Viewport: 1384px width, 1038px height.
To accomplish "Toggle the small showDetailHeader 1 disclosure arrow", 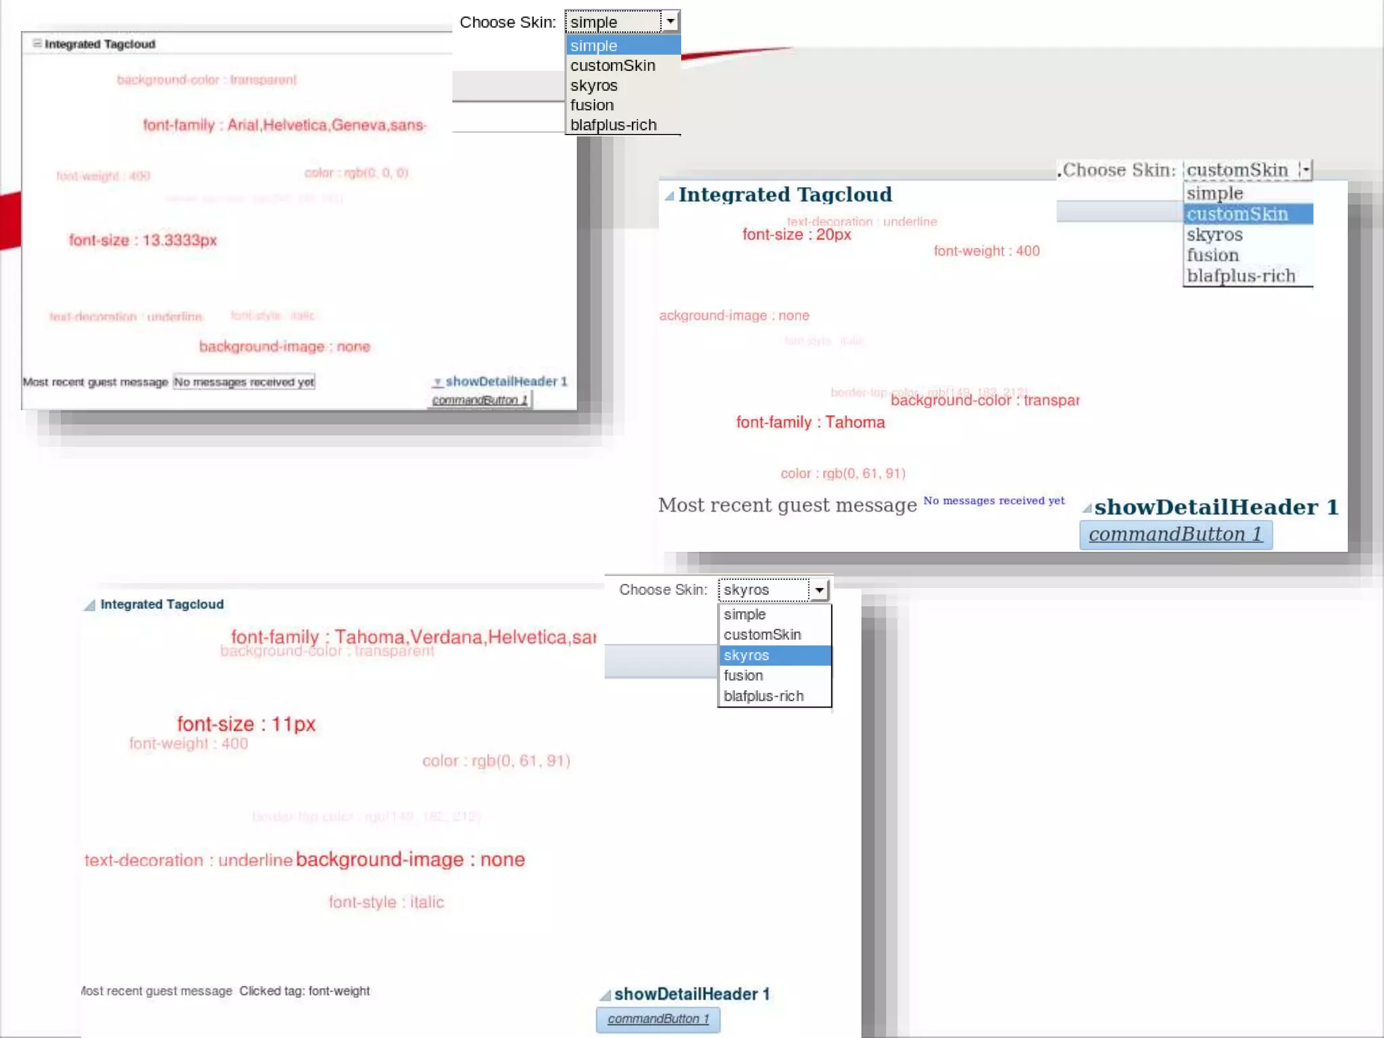I will coord(437,382).
